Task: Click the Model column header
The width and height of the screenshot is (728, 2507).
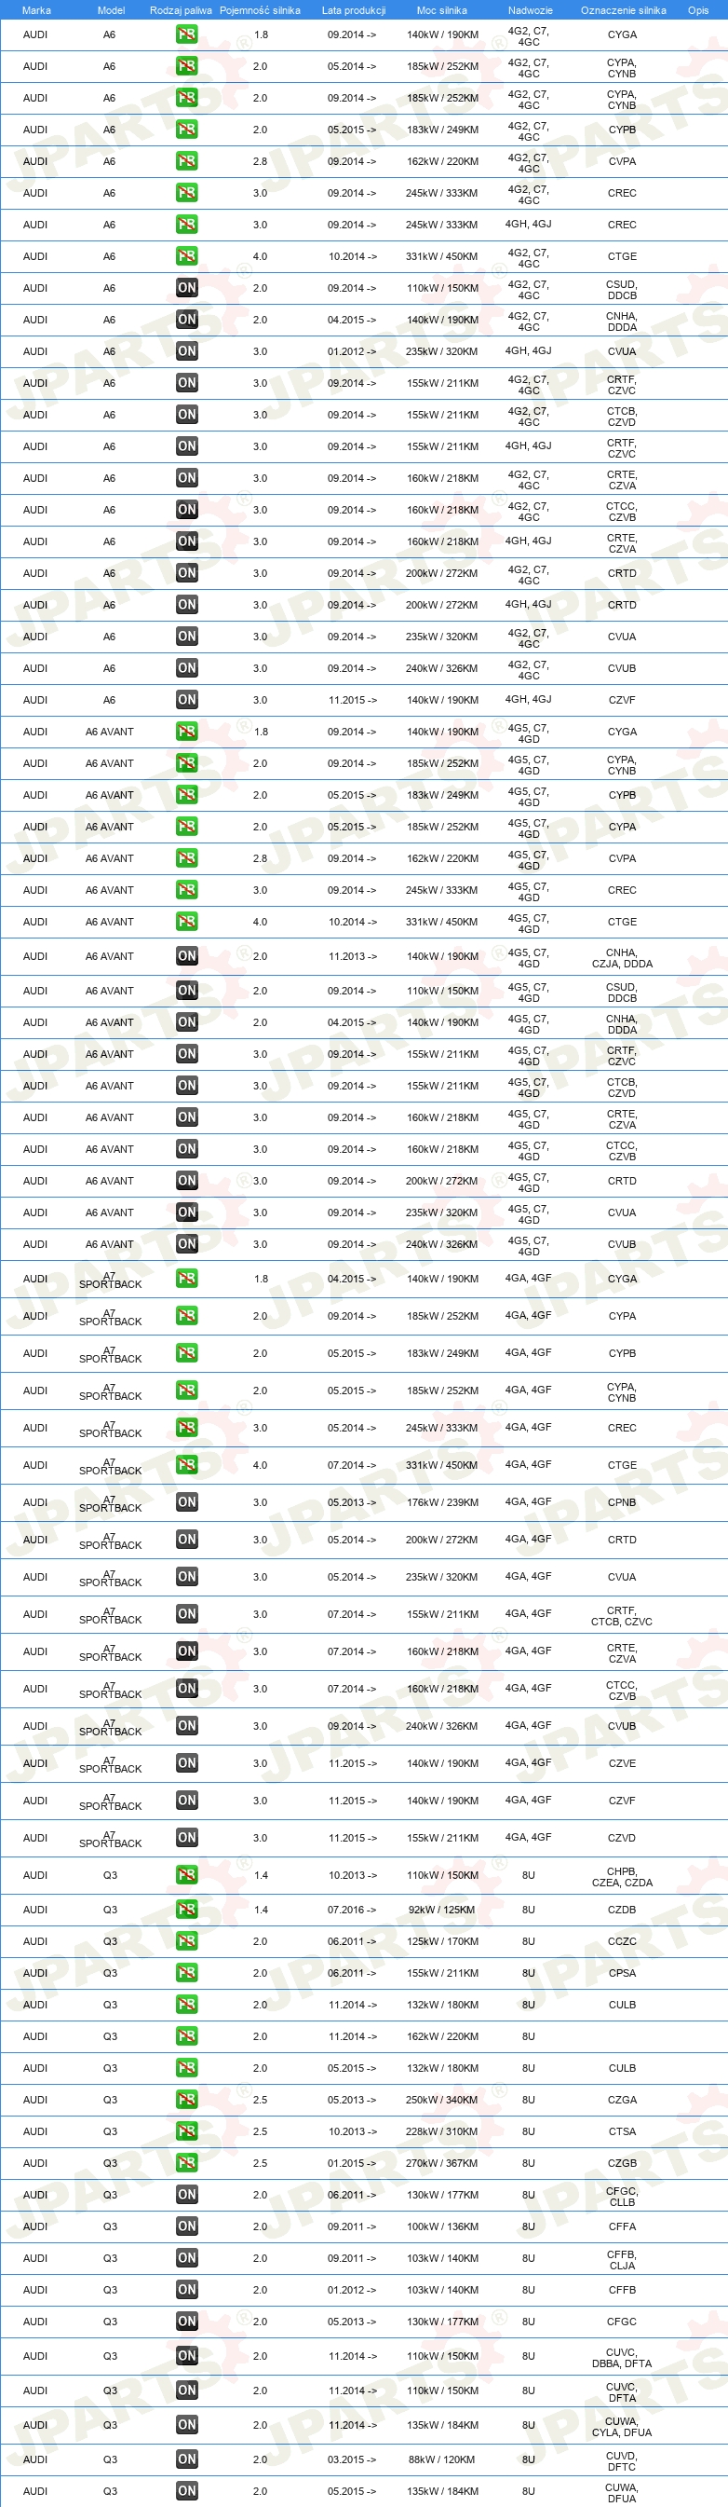Action: coord(111,10)
